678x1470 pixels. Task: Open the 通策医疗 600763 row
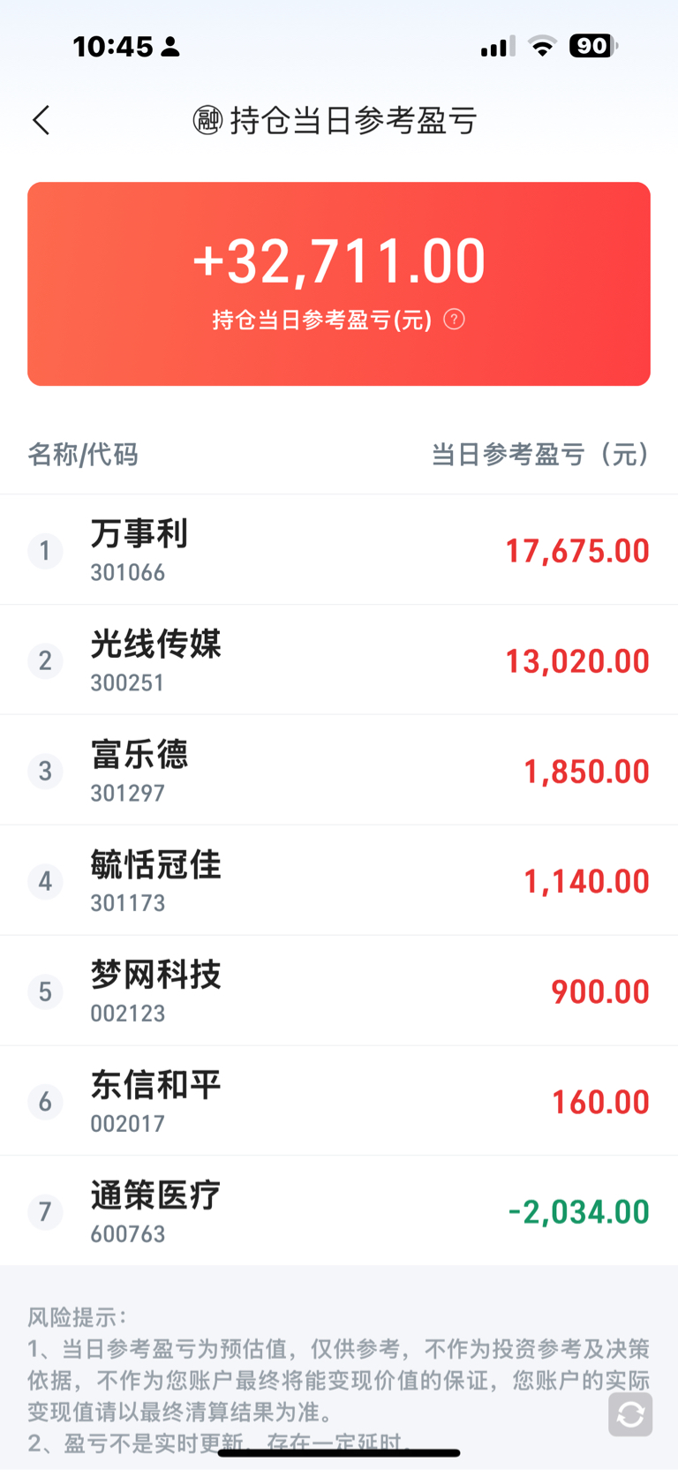[155, 1211]
